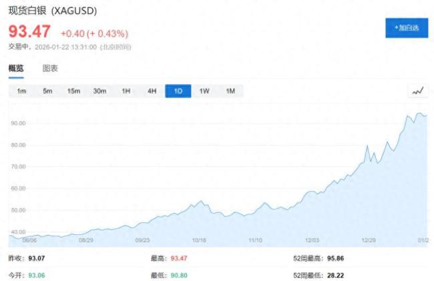Click the +加自选 add to watchlist button
434x281 pixels.
[406, 28]
